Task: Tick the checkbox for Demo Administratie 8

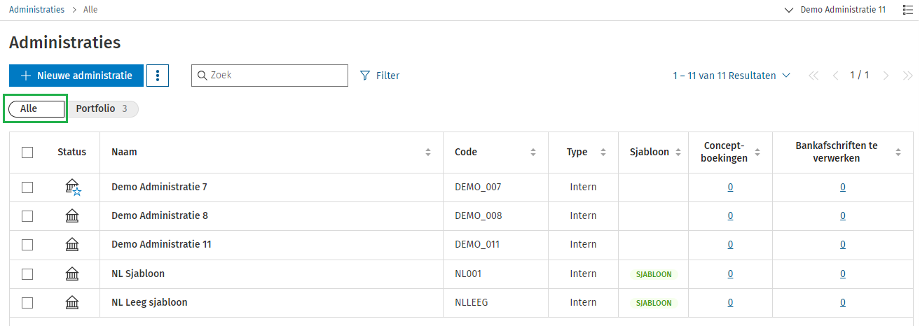Action: click(x=27, y=216)
